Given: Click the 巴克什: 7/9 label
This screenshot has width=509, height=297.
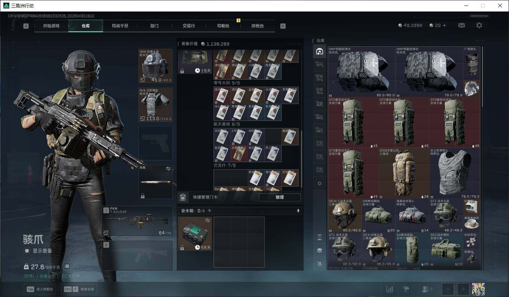Looking at the screenshot, I should click(225, 165).
